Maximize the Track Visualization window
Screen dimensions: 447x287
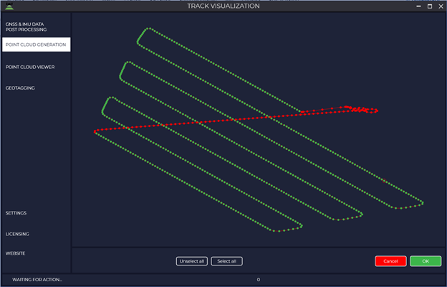(x=429, y=6)
